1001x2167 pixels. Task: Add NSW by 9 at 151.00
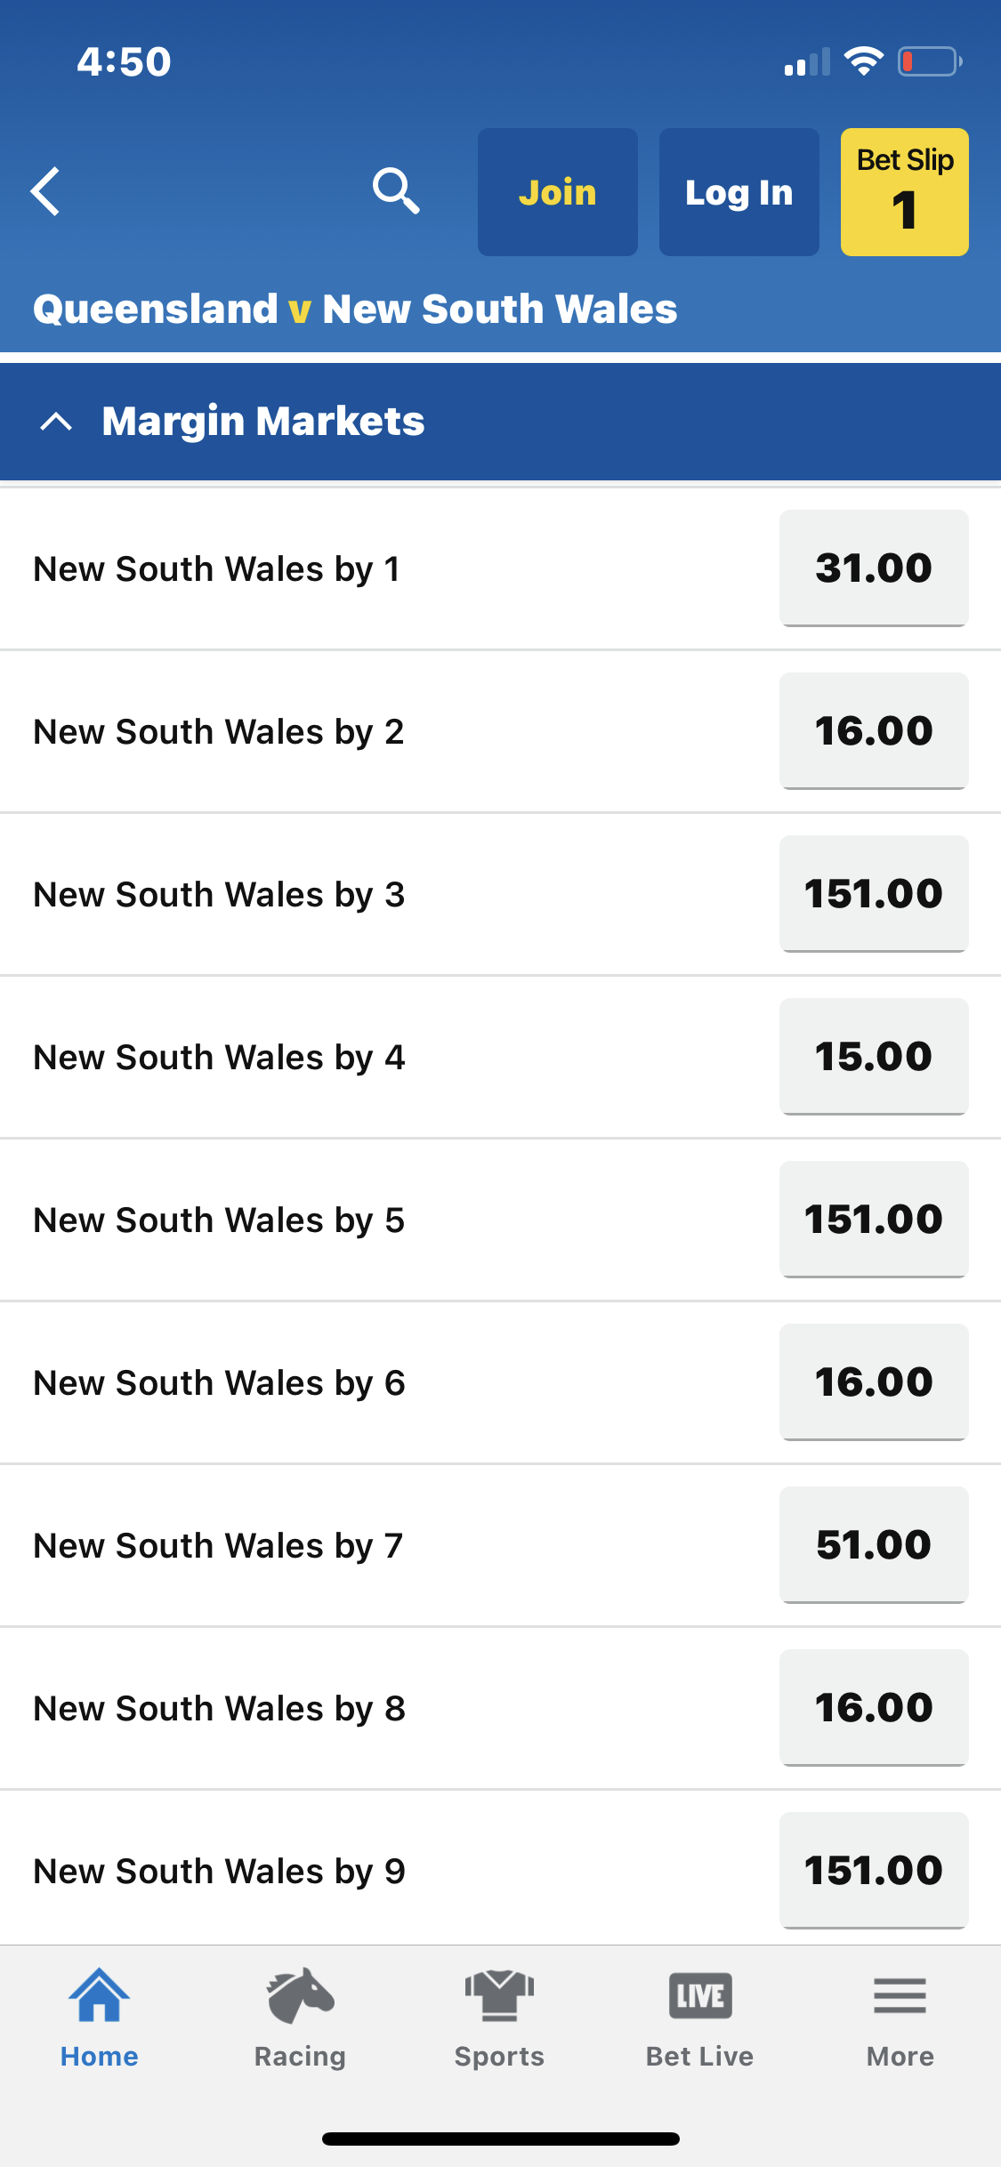(x=874, y=1870)
